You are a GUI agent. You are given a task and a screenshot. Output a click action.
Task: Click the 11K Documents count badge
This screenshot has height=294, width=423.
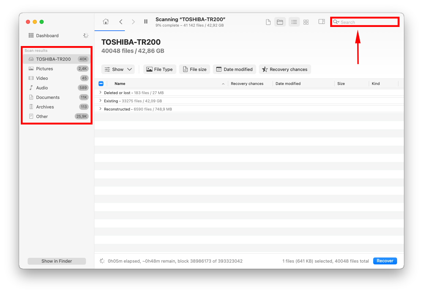point(84,97)
